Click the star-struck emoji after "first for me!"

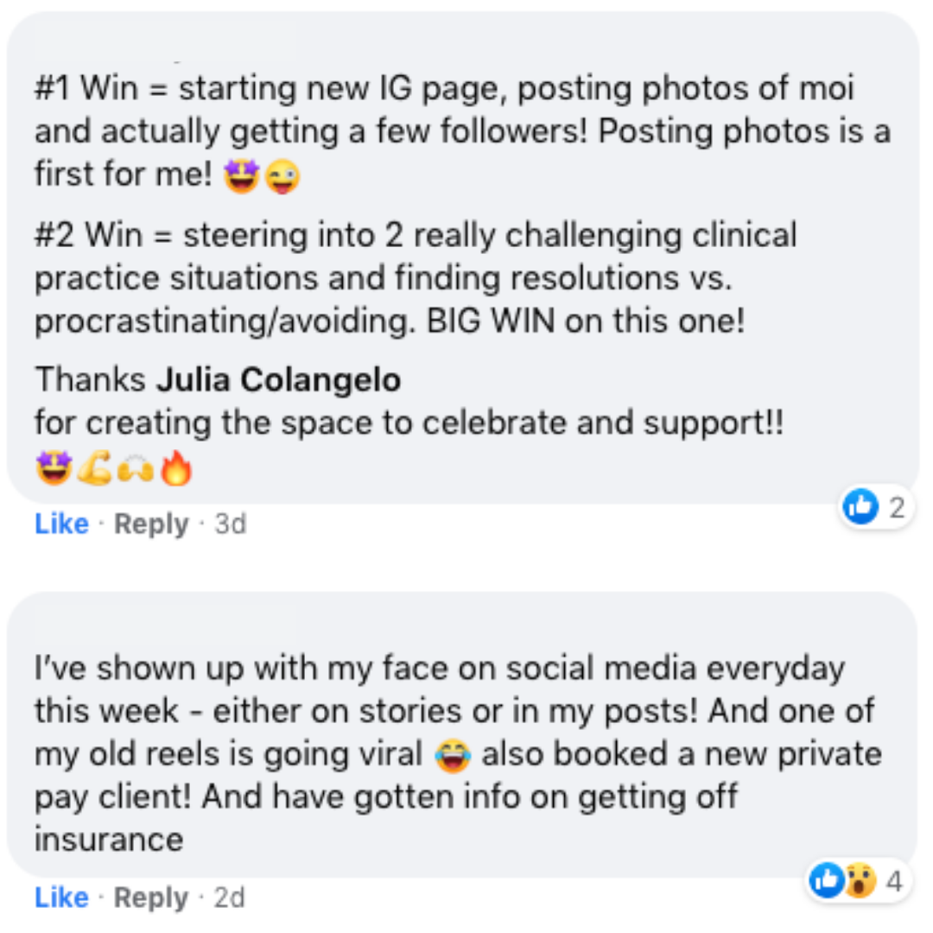point(242,177)
